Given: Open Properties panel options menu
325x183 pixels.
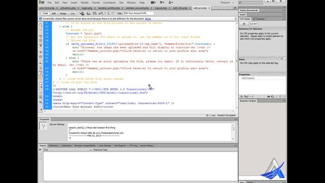Looking at the screenshot, I should [x=236, y=119].
